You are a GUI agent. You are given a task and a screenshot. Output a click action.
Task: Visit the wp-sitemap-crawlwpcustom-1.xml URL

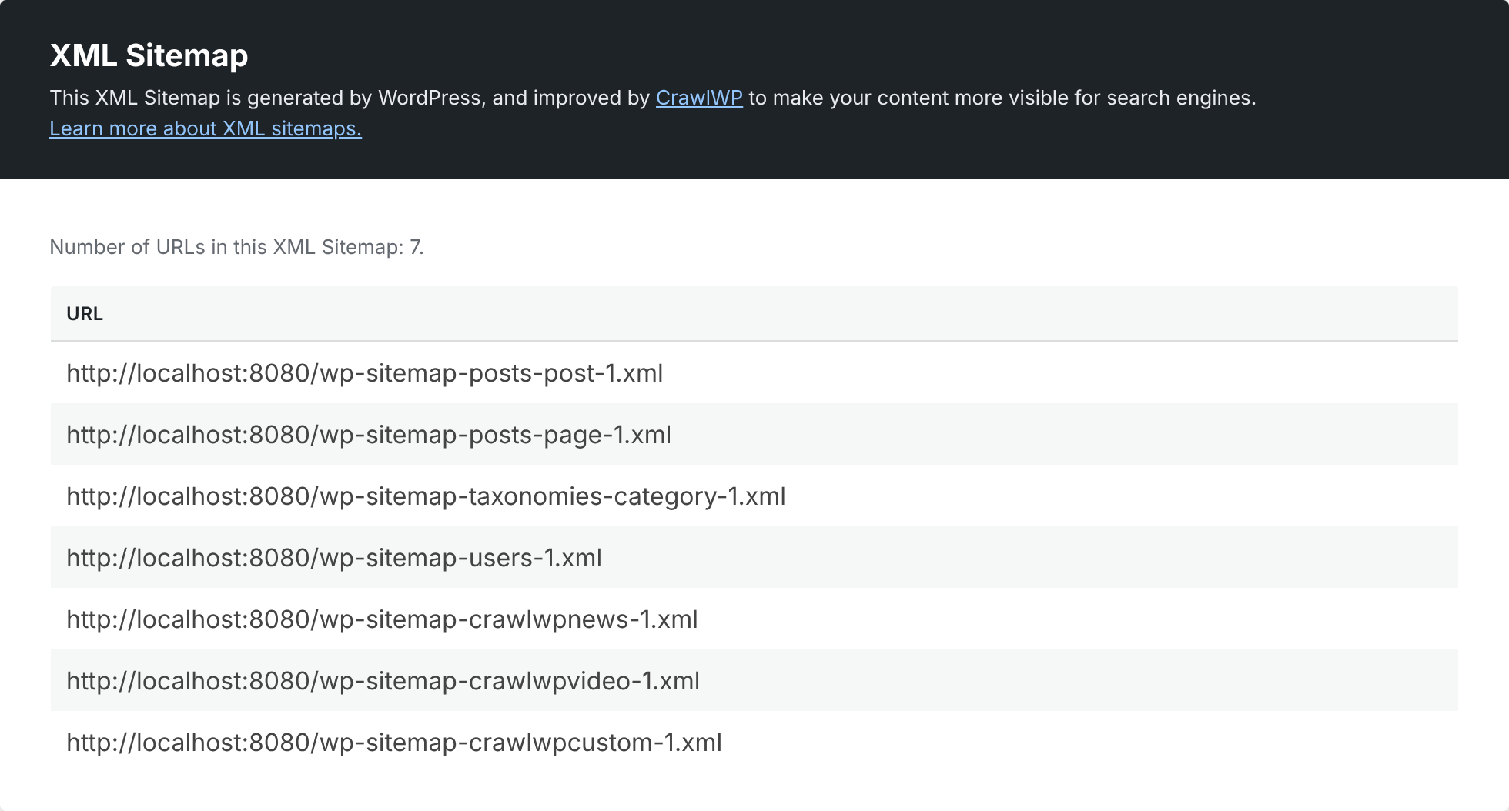[394, 743]
